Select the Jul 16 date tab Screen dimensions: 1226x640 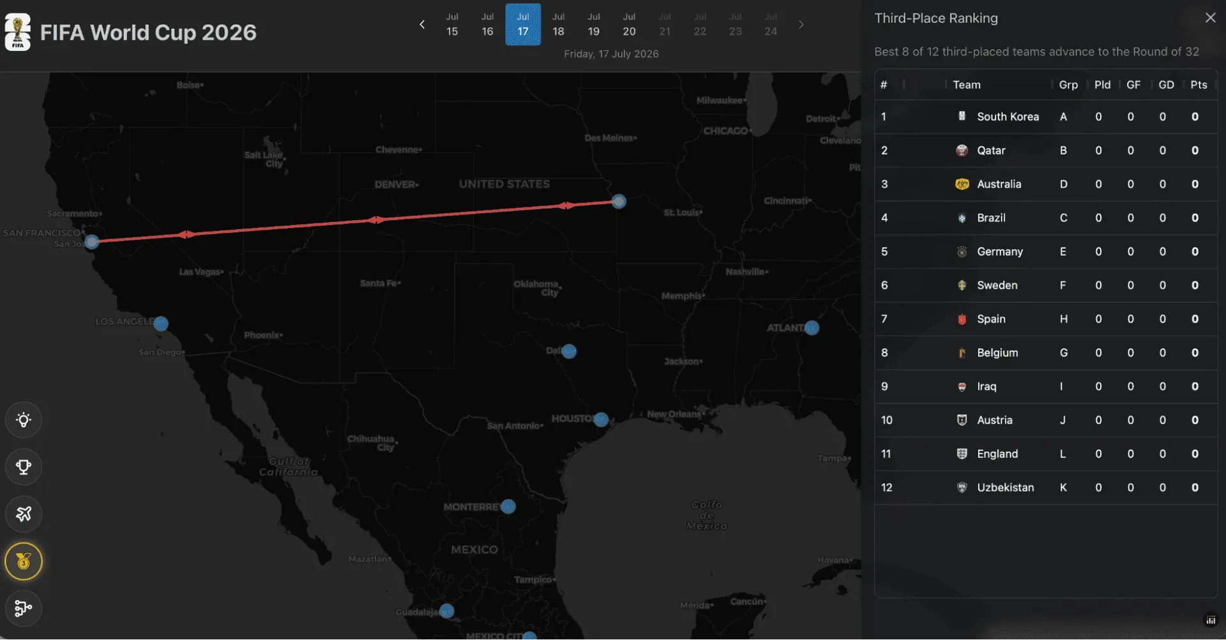click(x=487, y=24)
